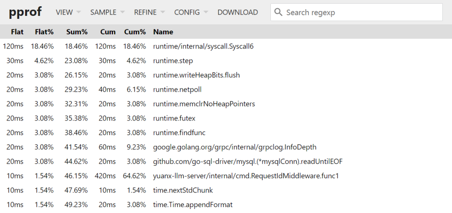
Task: Click the search magnifier icon
Action: [278, 12]
